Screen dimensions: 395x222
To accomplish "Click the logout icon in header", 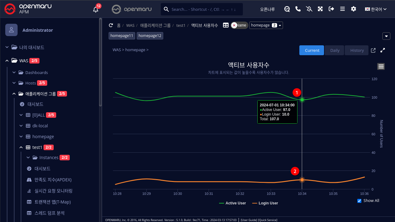I will click(331, 9).
